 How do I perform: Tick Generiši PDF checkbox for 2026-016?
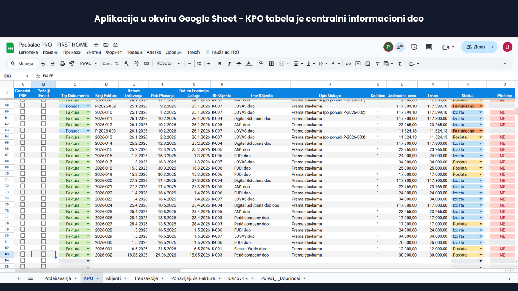23,155
